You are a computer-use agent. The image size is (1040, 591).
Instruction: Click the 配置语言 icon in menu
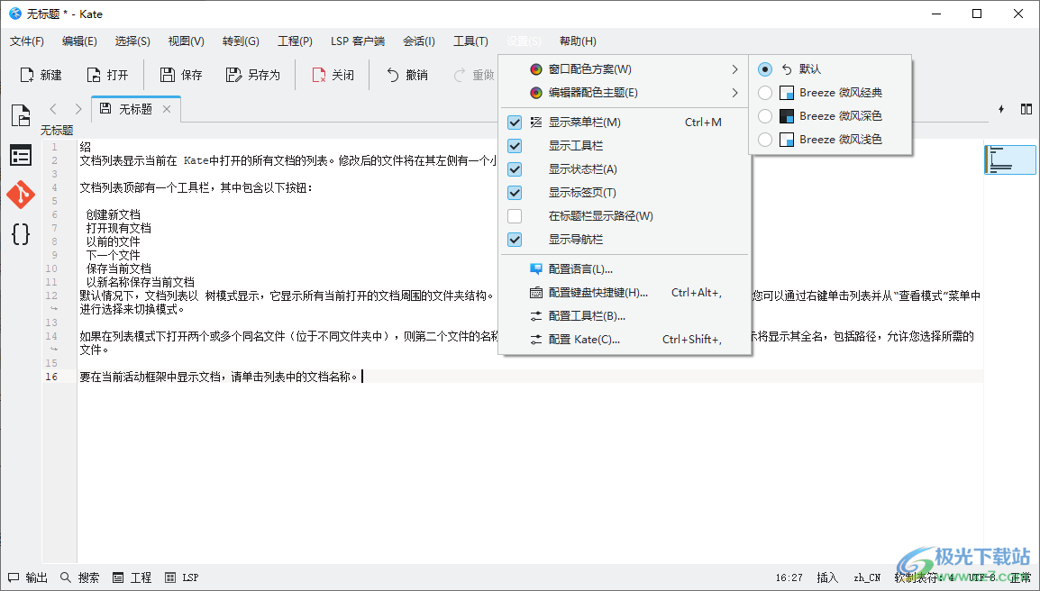536,269
